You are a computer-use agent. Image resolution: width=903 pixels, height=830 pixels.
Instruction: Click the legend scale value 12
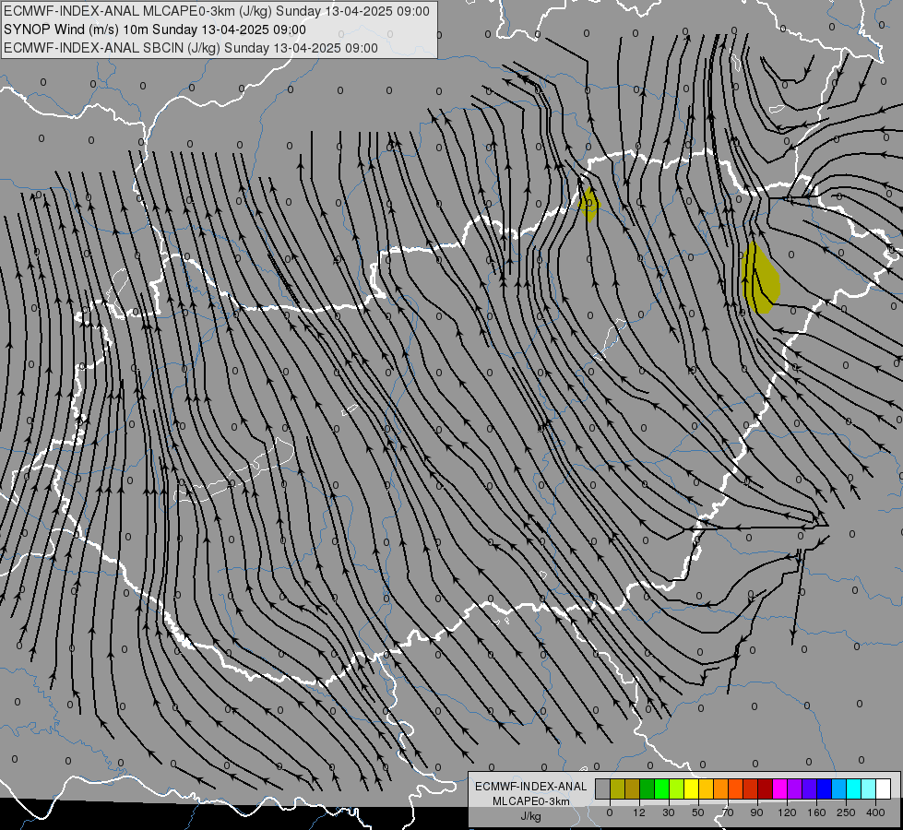click(x=639, y=812)
